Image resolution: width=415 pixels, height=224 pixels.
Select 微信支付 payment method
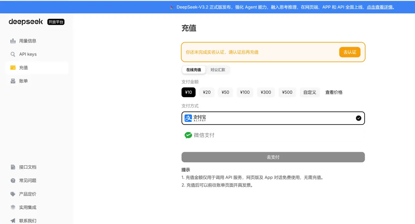point(273,135)
